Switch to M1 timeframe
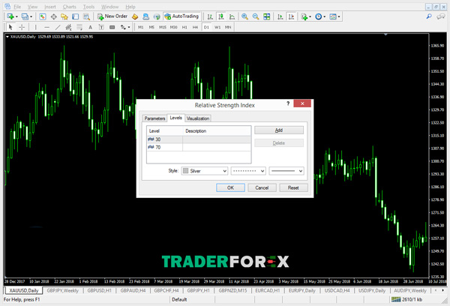The height and width of the screenshot is (306, 450). pyautogui.click(x=141, y=27)
